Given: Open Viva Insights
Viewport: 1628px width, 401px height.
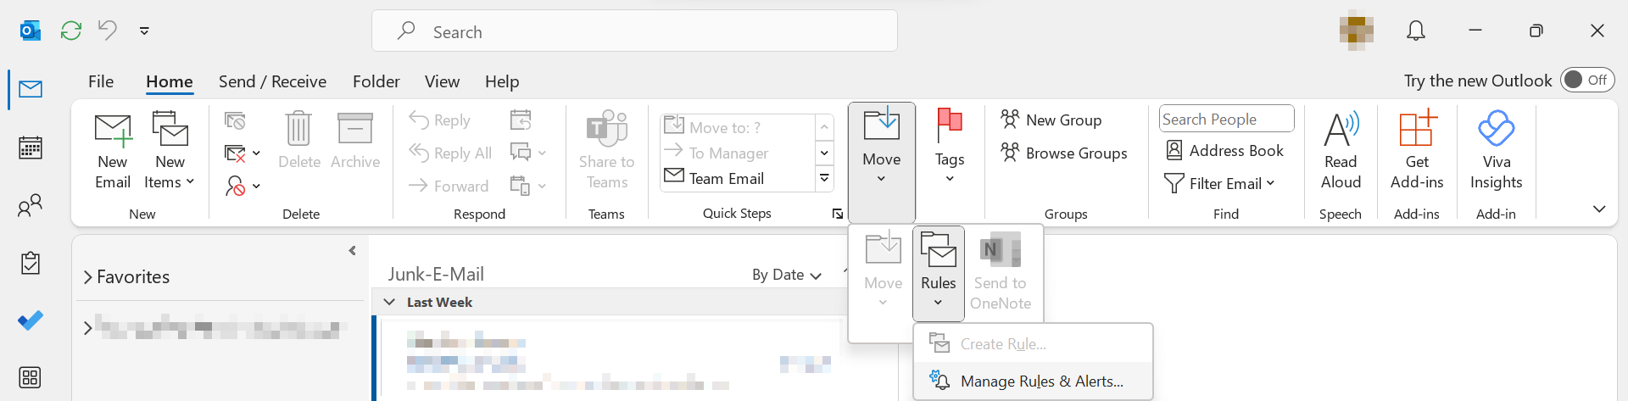Looking at the screenshot, I should click(x=1497, y=151).
